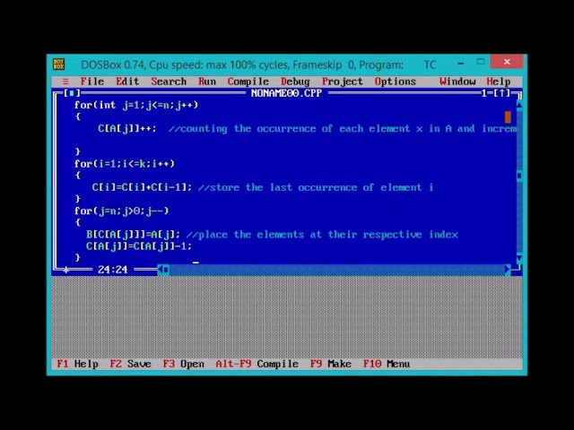Click F9 Make in status bar
This screenshot has height=430, width=574.
point(331,364)
